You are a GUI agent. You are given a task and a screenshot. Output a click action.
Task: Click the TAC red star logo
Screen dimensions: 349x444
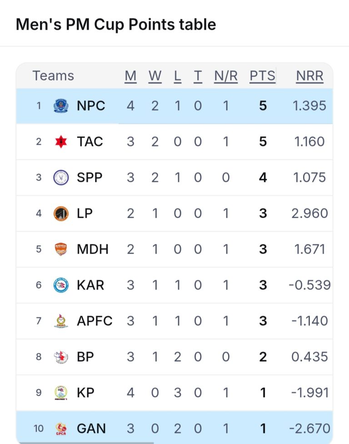[61, 142]
